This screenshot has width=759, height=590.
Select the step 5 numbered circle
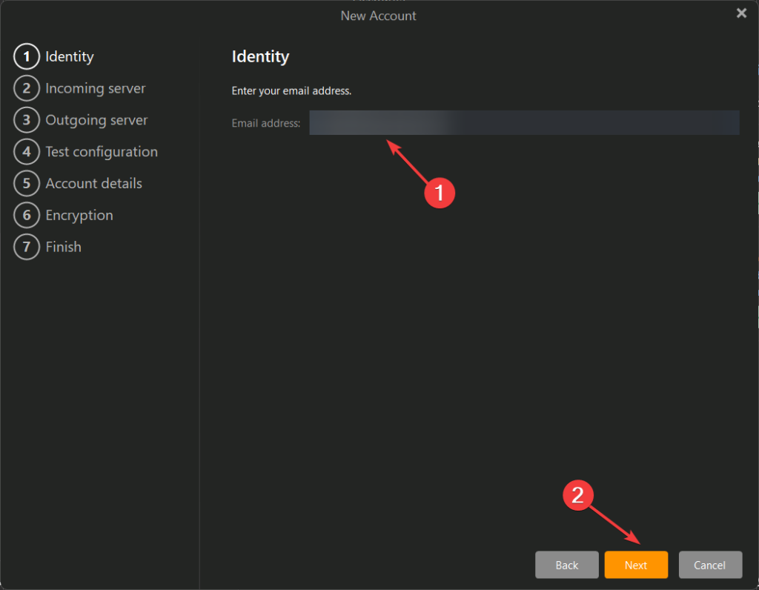(27, 184)
